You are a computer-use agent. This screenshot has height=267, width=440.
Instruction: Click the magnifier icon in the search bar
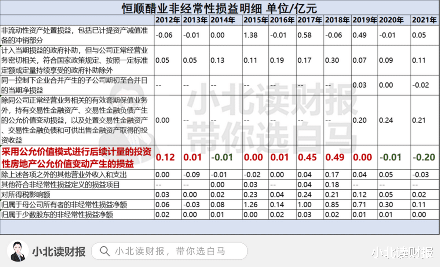(105, 251)
